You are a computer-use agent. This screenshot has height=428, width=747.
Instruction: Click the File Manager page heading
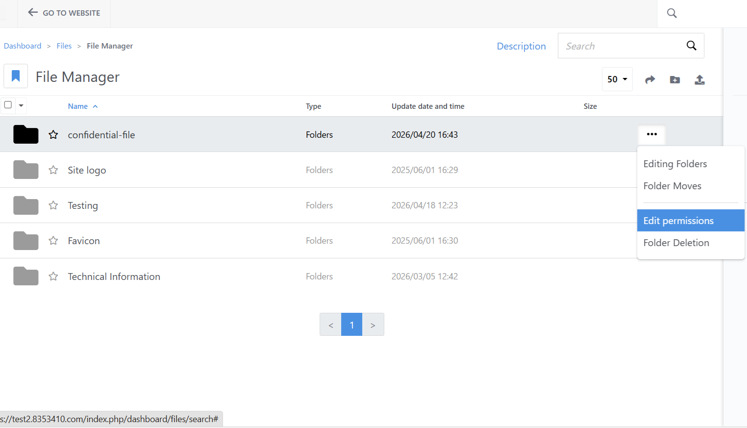[x=77, y=77]
